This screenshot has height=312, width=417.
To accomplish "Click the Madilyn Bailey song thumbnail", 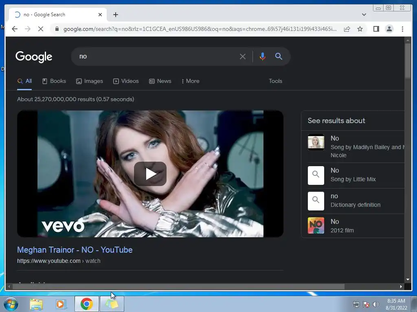I will [x=316, y=142].
